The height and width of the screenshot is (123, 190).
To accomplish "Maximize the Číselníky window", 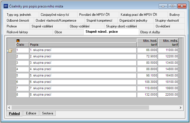I will tap(173, 6).
